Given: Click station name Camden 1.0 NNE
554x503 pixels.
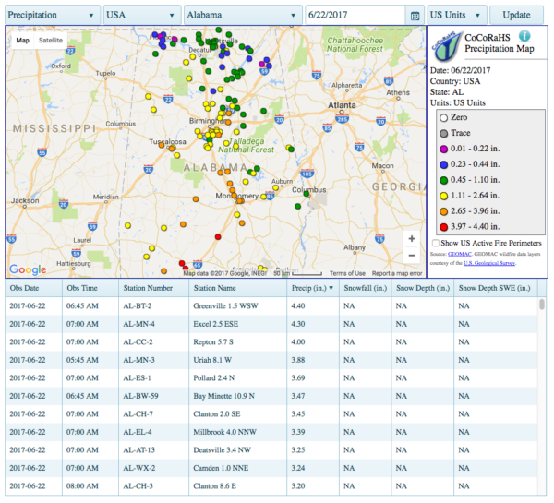Looking at the screenshot, I should coord(221,468).
